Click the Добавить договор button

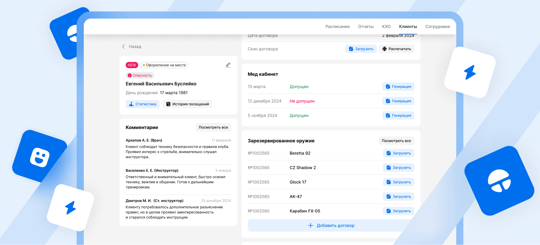click(x=331, y=226)
